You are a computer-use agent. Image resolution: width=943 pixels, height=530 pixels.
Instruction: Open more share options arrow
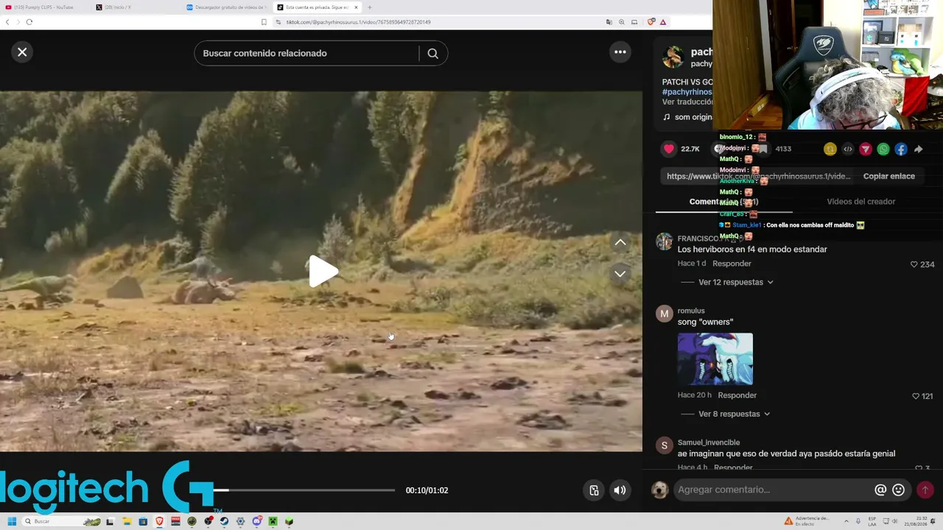point(919,149)
